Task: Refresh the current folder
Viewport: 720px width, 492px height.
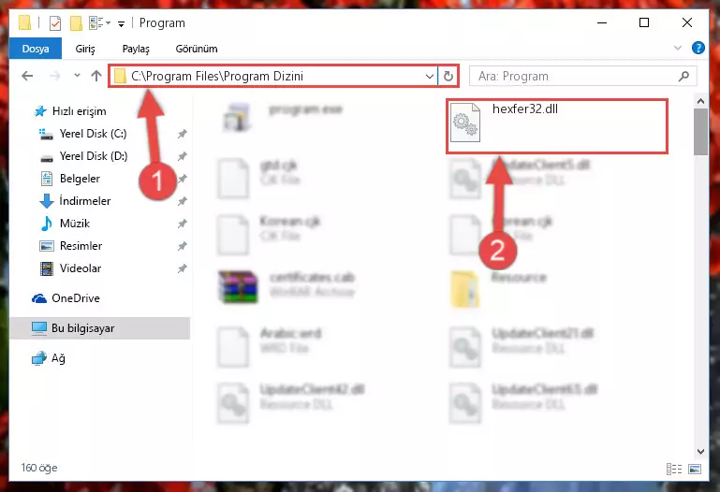Action: tap(448, 76)
